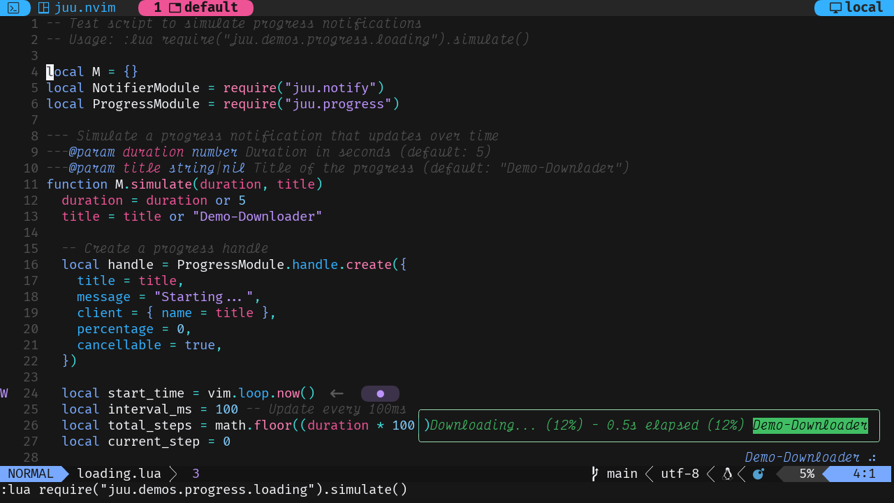Click the utf-8 encoding segment

click(680, 474)
